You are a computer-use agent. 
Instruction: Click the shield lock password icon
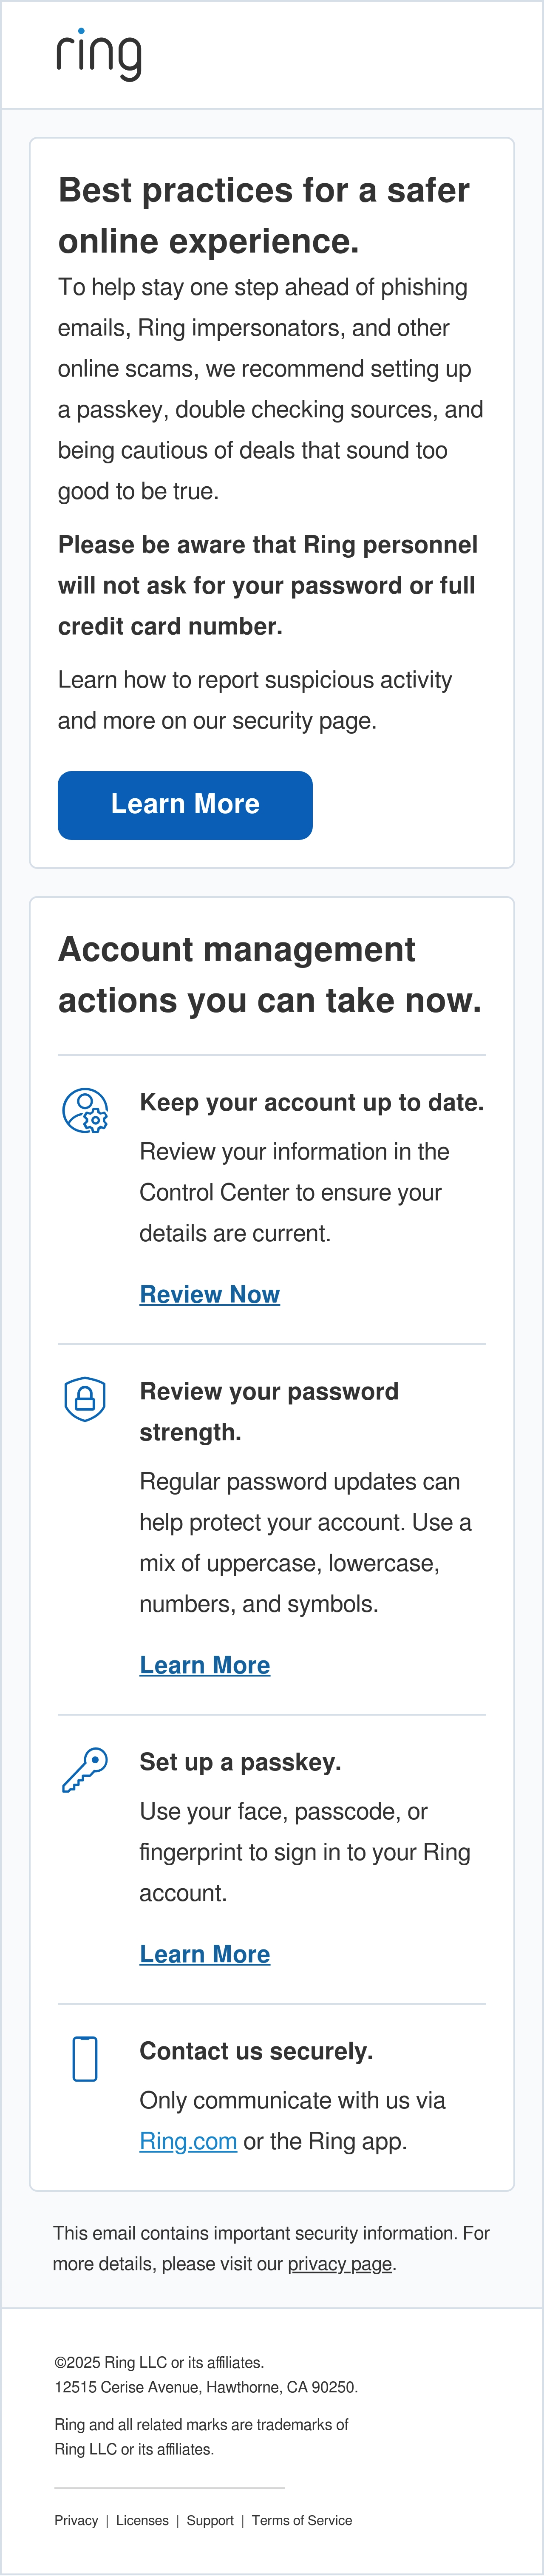click(x=85, y=1399)
